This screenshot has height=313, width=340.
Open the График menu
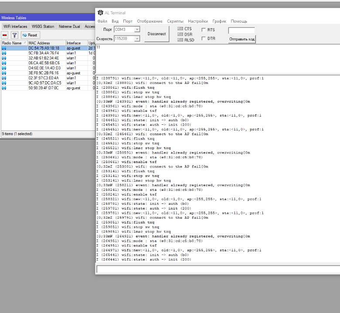219,21
